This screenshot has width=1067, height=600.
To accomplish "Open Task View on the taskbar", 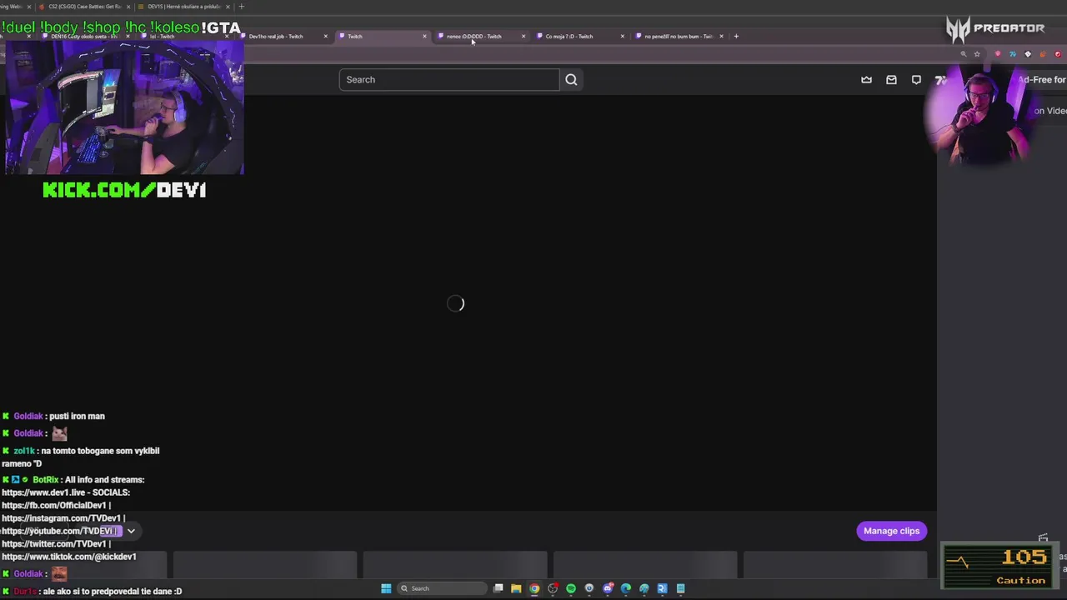I will [498, 588].
